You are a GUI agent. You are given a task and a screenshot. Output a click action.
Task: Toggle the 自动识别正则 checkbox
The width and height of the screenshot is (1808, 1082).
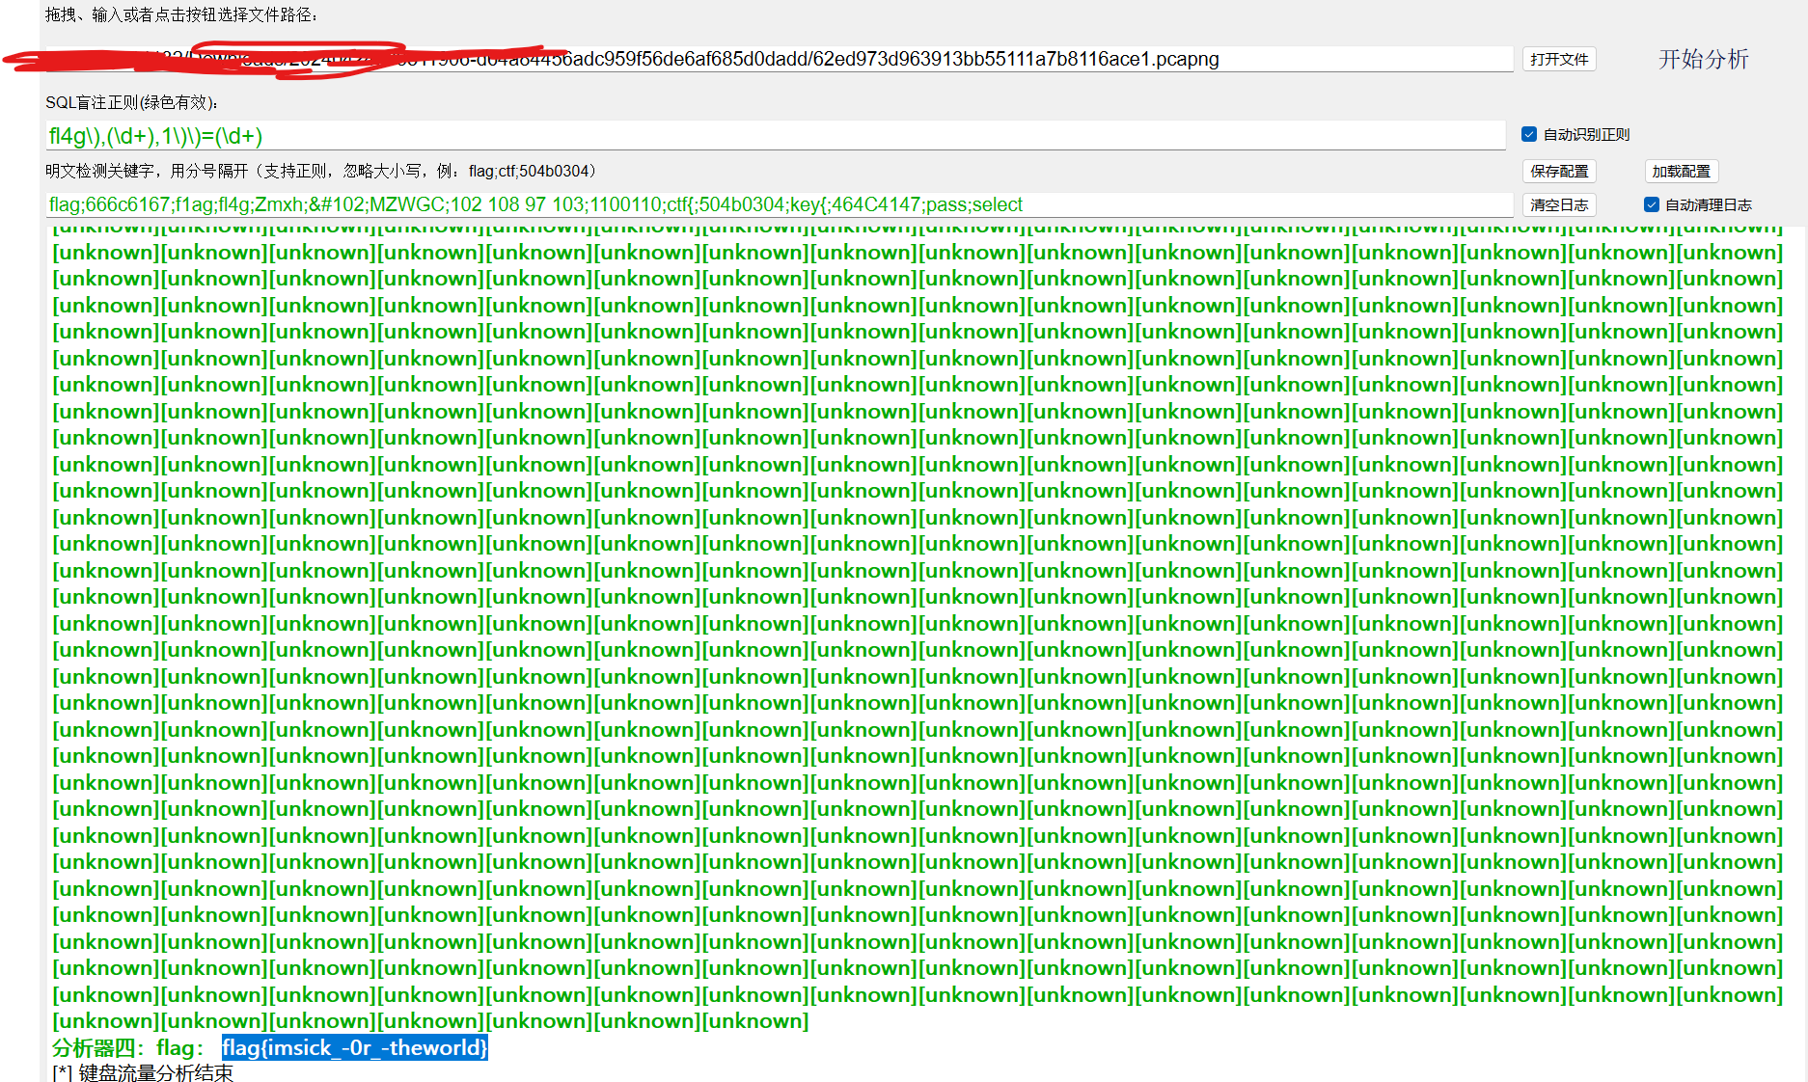[x=1529, y=134]
